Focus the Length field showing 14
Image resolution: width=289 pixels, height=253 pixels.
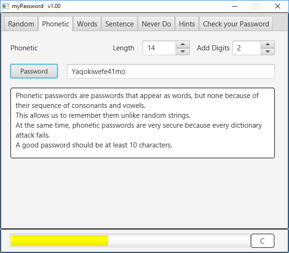(159, 48)
